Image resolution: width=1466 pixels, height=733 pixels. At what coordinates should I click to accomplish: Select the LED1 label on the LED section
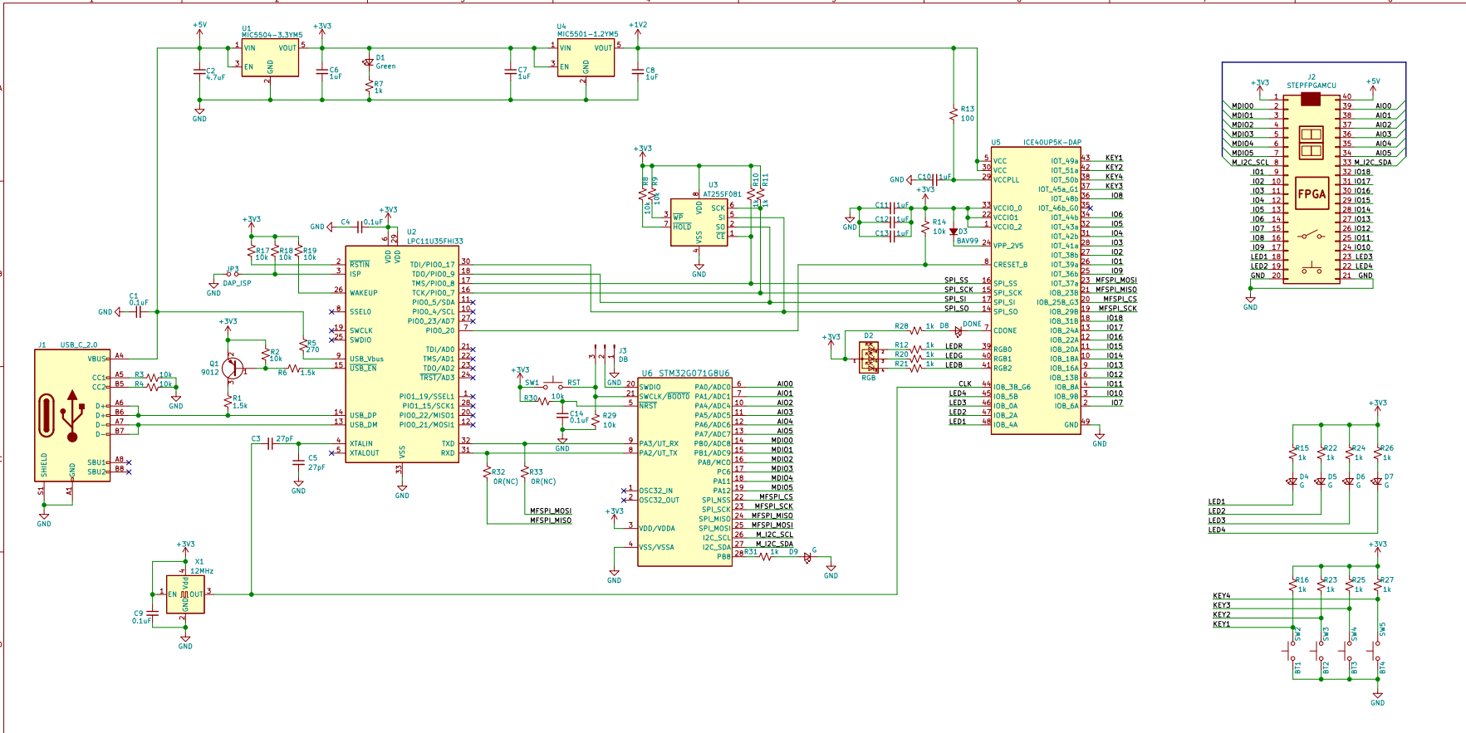[1217, 501]
